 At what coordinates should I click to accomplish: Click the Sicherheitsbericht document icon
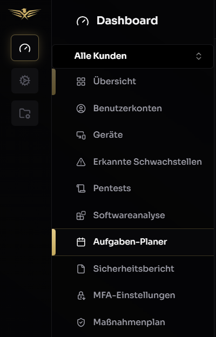coord(81,269)
